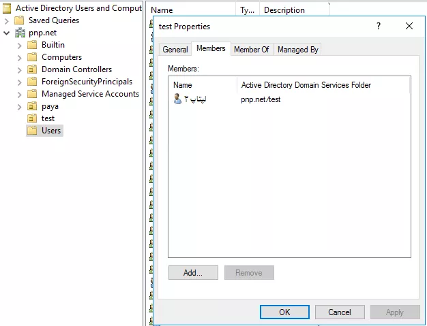Click Active Directory Users and Computers root label
The image size is (427, 326).
(x=78, y=8)
